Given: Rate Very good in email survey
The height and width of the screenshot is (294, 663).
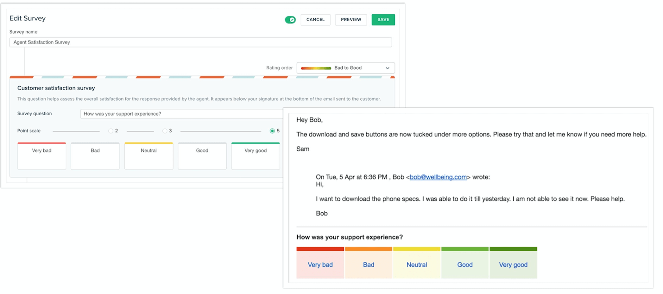Looking at the screenshot, I should [x=513, y=263].
